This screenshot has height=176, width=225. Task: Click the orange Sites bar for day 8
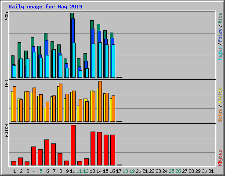click(61, 103)
